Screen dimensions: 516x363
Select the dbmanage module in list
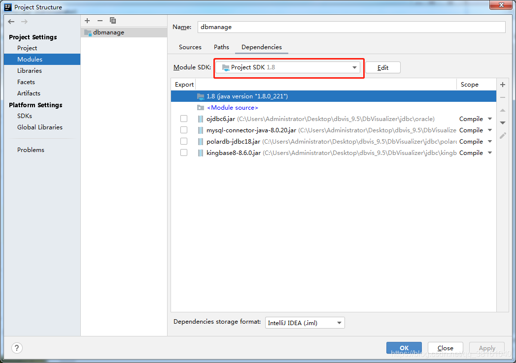point(124,32)
